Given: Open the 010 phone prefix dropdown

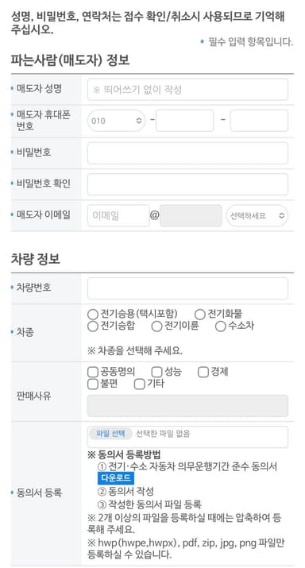Looking at the screenshot, I should pos(116,121).
